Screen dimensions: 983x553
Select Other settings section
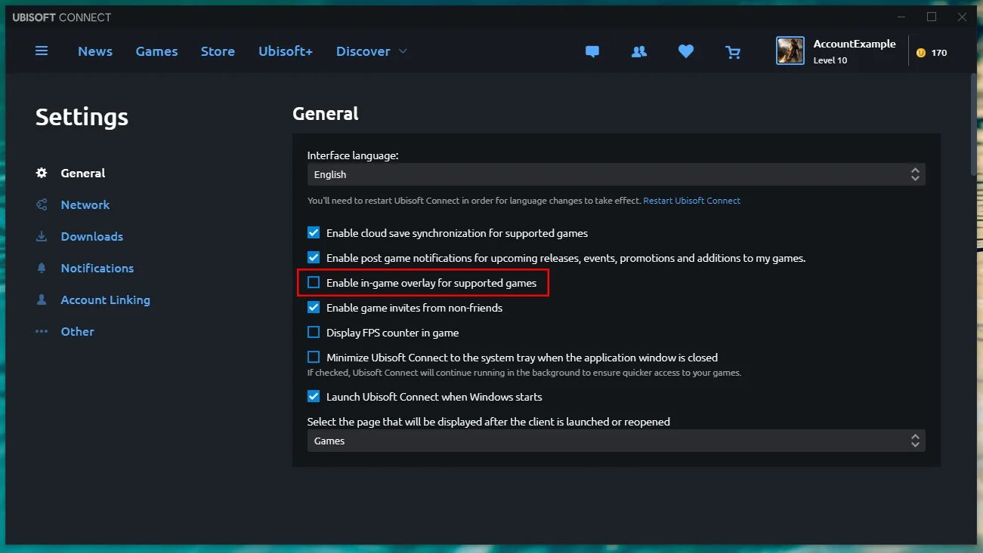click(x=78, y=331)
